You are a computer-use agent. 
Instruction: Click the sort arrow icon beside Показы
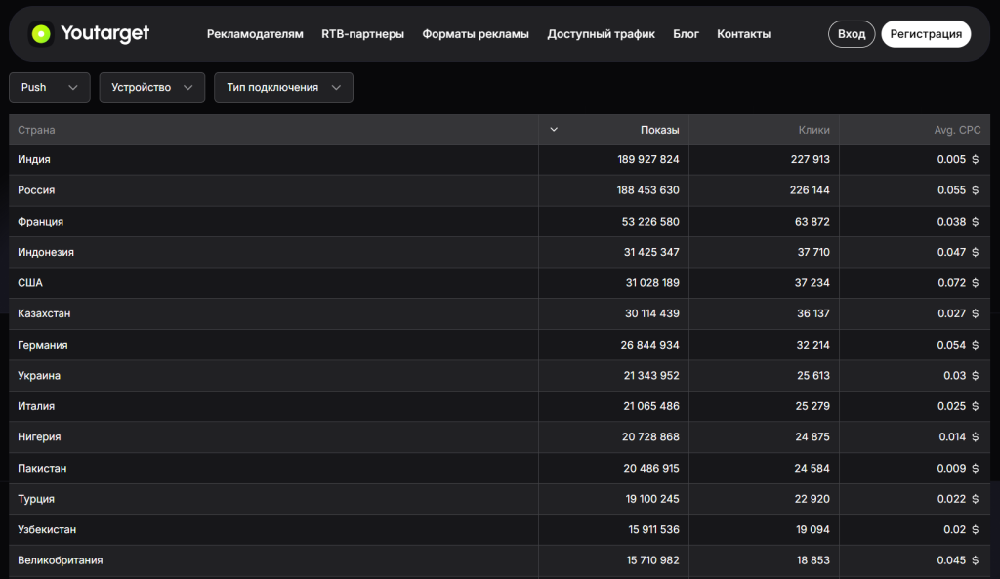point(554,129)
